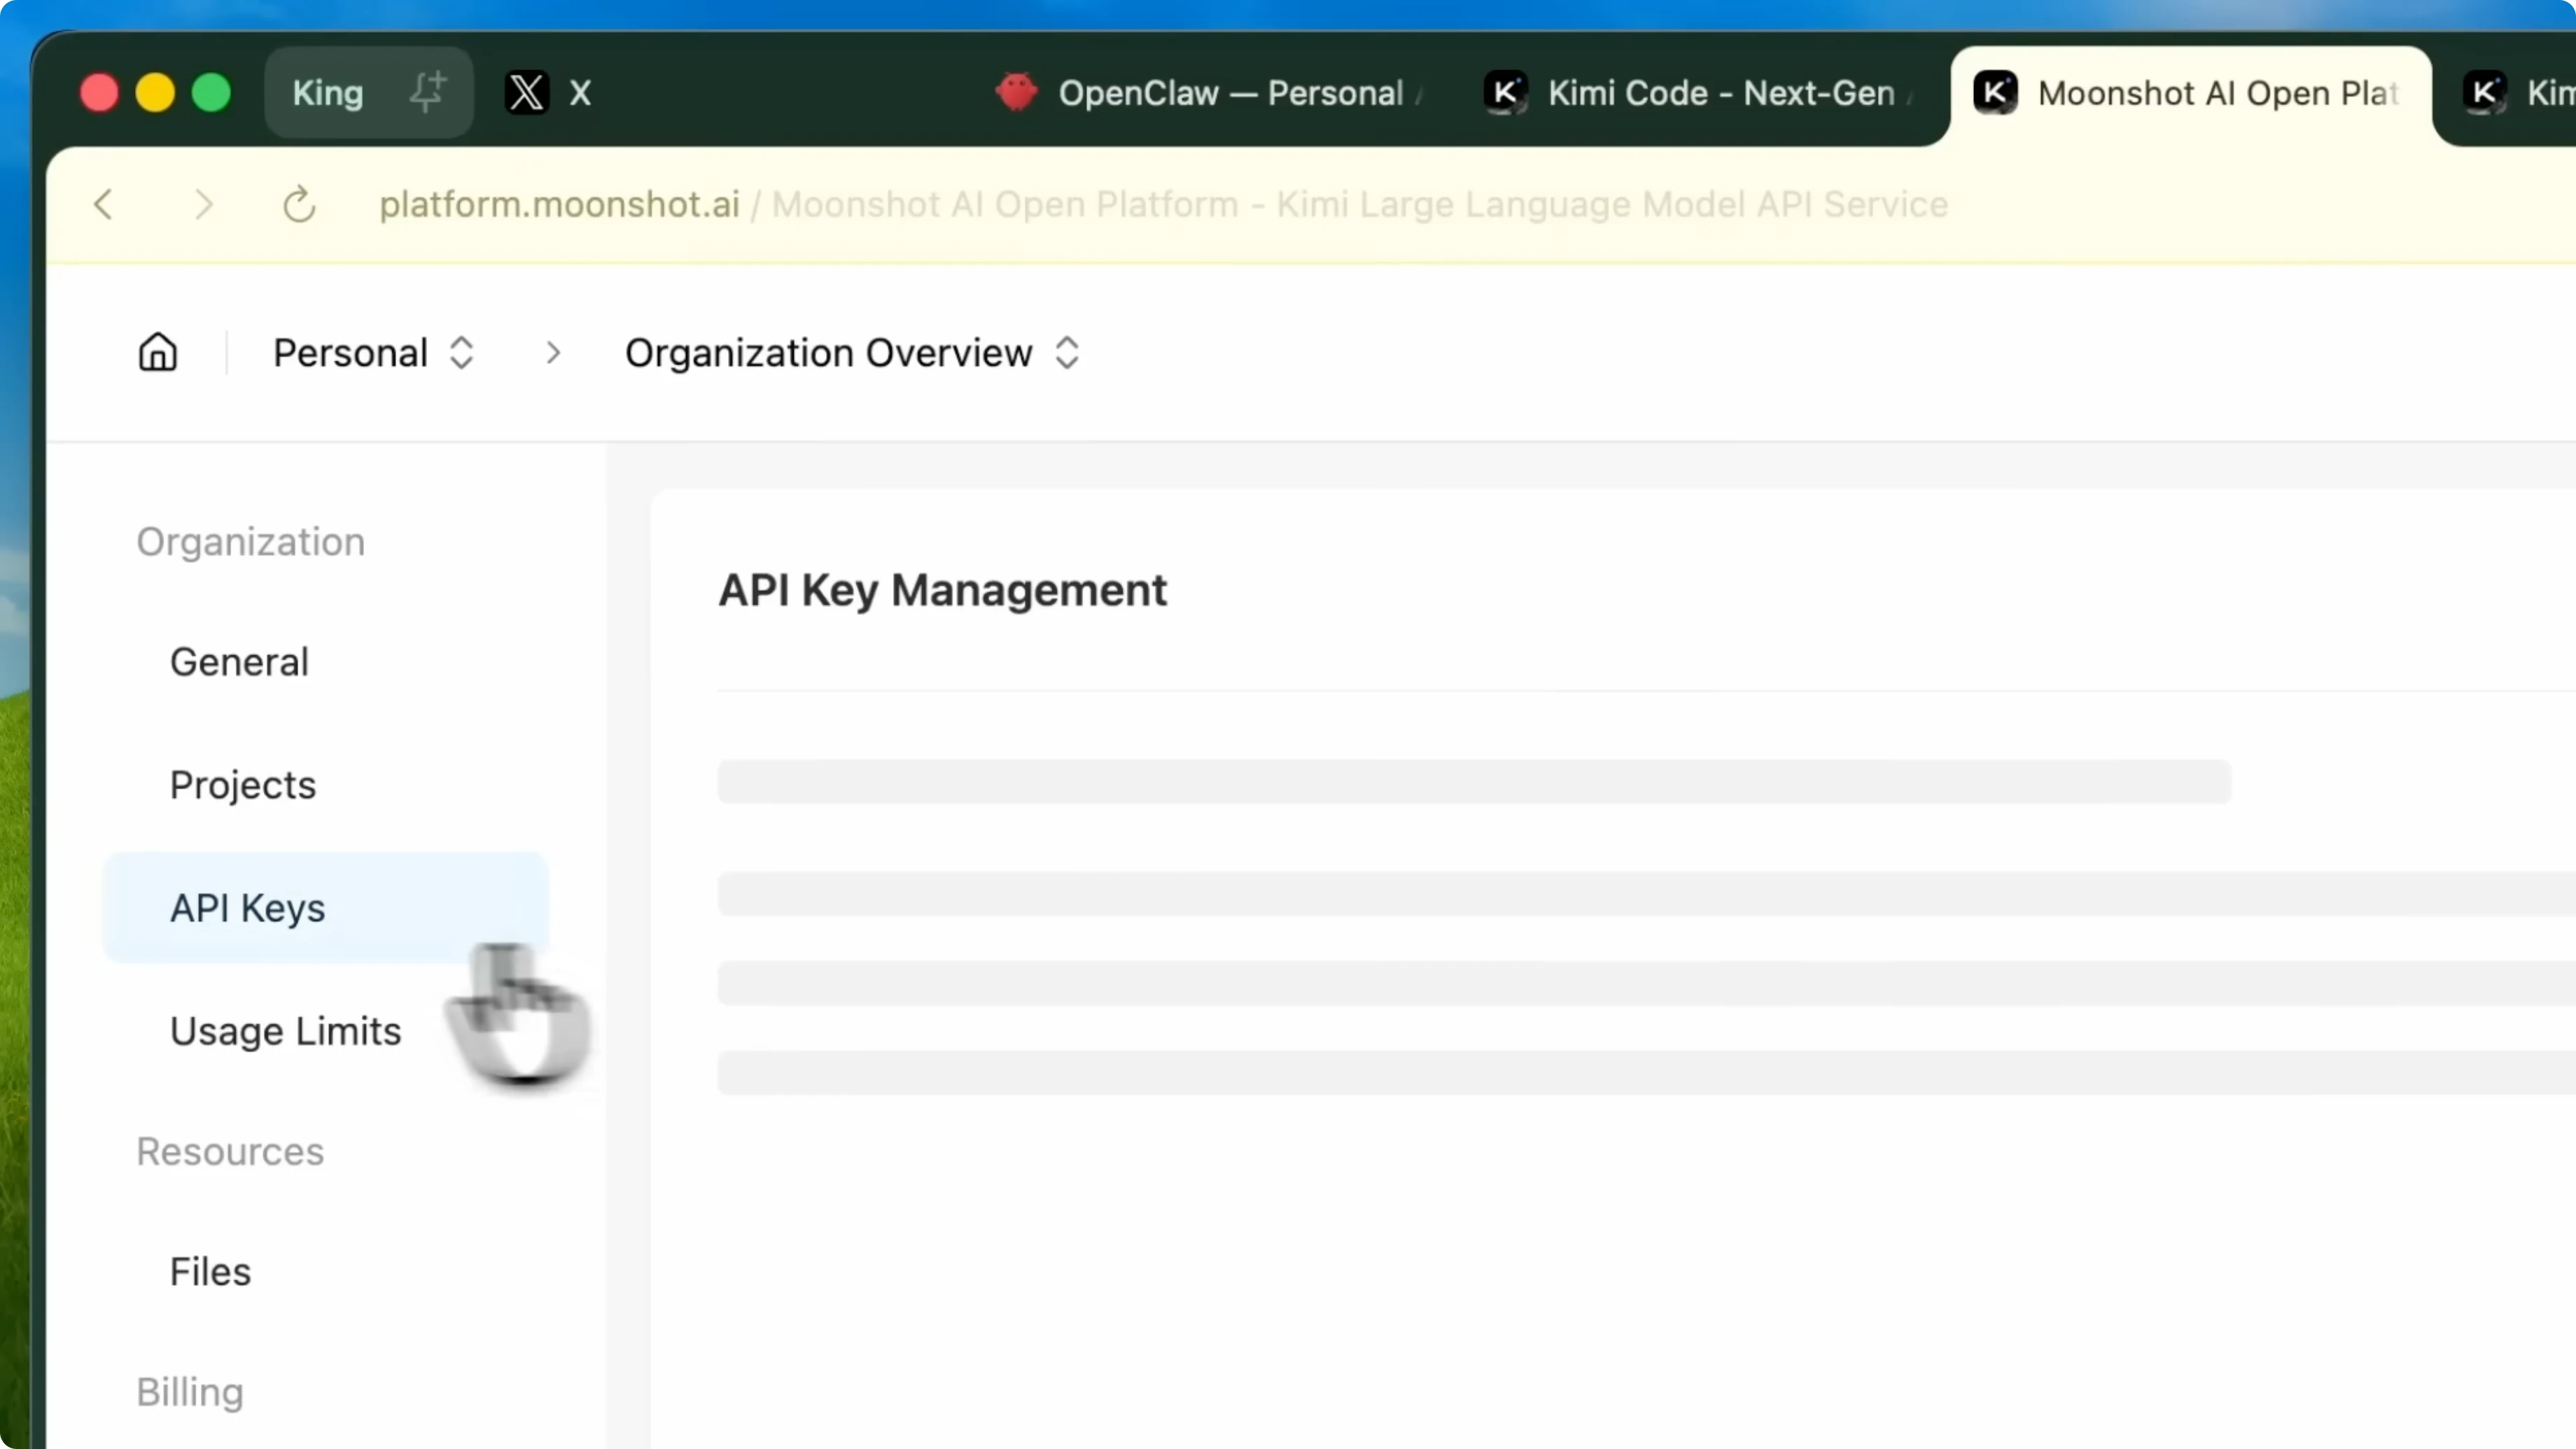Click the browser back arrow
The image size is (2576, 1449).
104,205
